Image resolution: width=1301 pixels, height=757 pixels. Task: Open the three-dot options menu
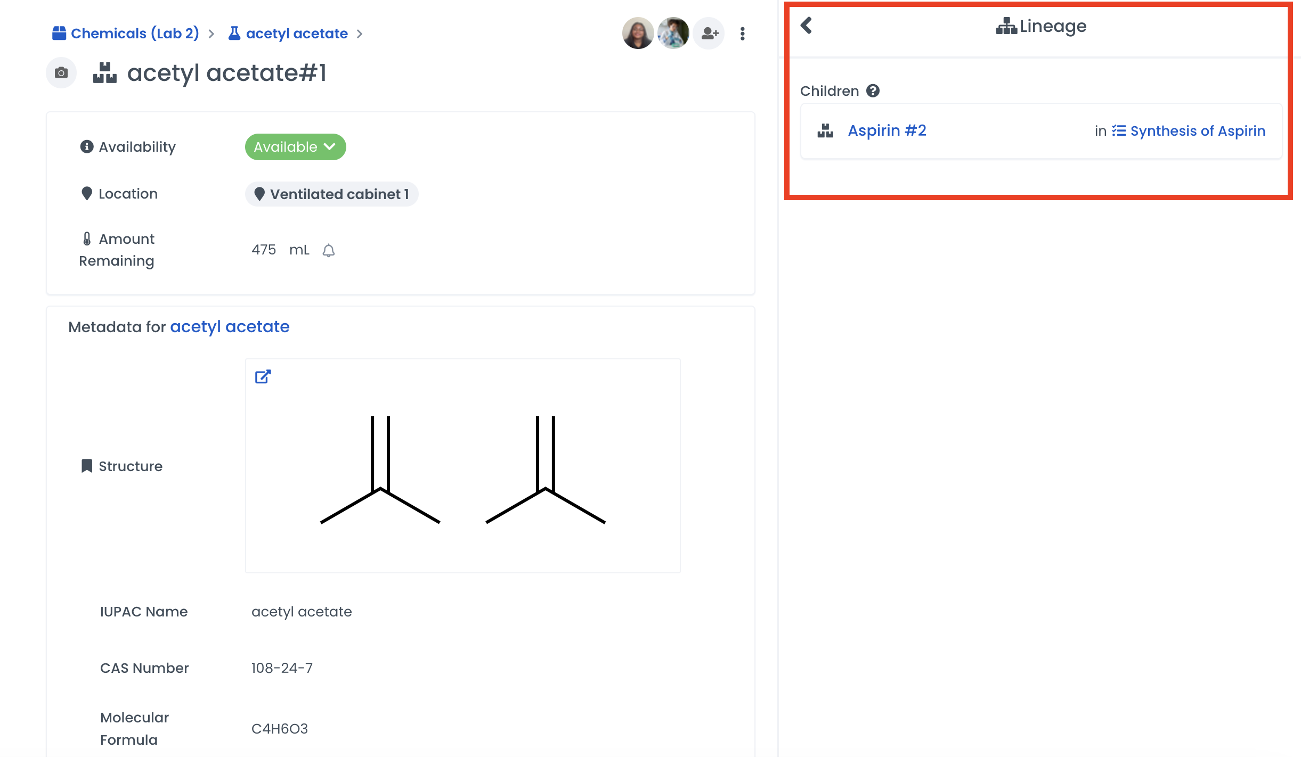(742, 34)
